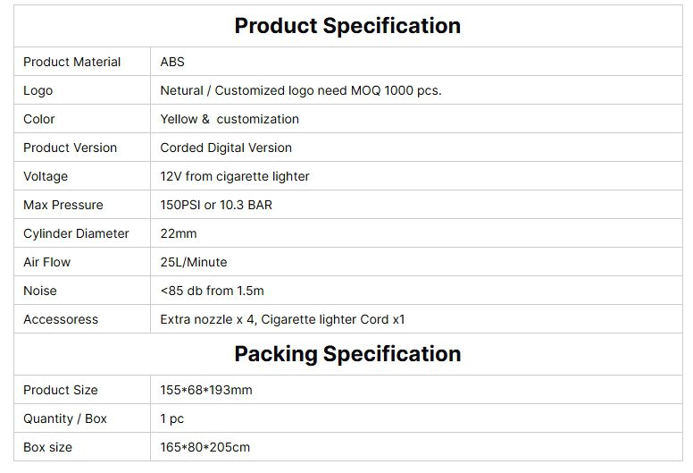
Task: Select the Product Version label
Action: 70,148
